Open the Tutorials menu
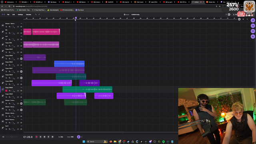The height and width of the screenshot is (144, 256). coord(28,14)
